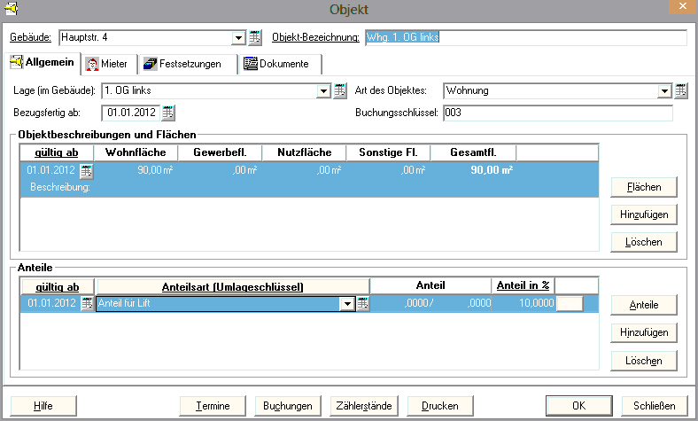
Task: Click the lookup icon next to Gebäude field
Action: pos(255,37)
